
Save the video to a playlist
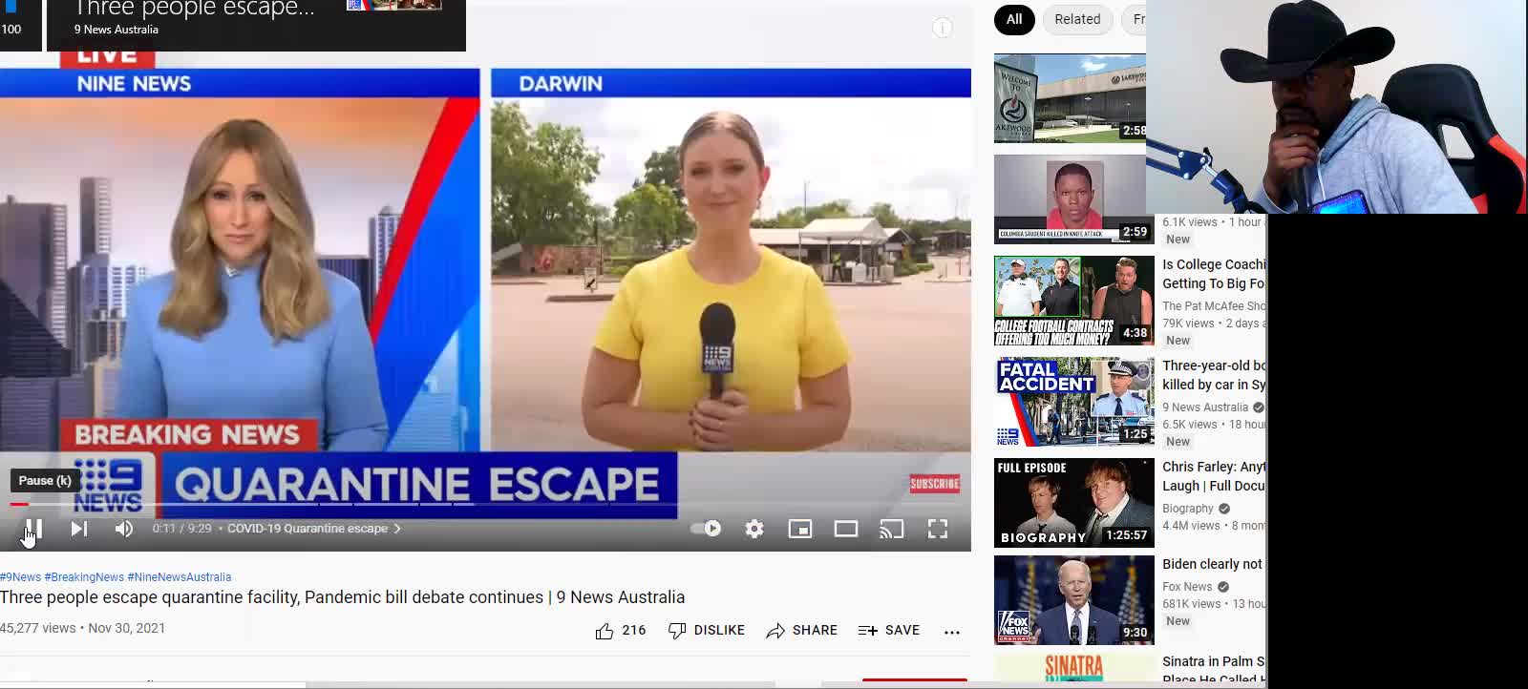tap(889, 631)
